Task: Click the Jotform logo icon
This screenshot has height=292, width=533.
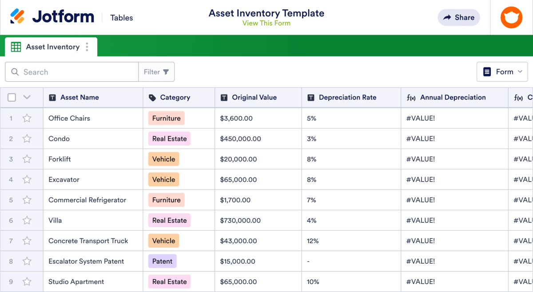Action: pos(19,16)
